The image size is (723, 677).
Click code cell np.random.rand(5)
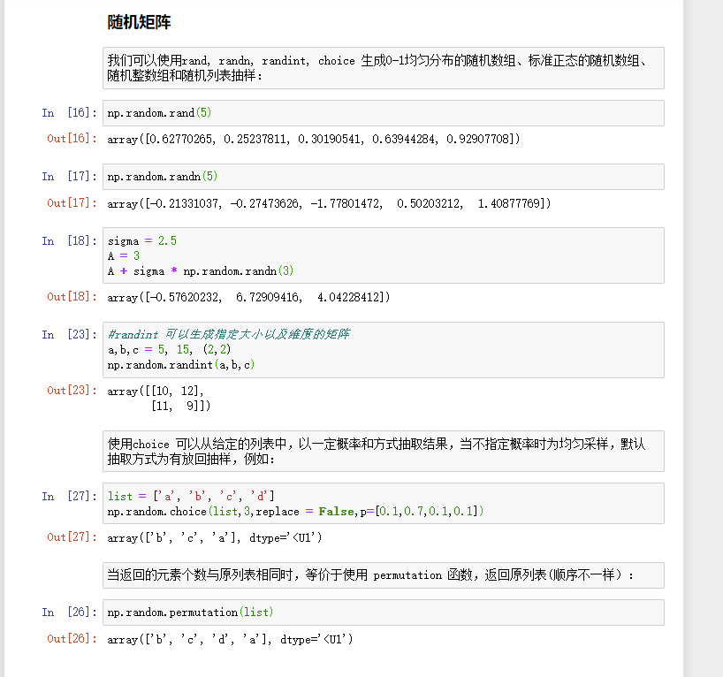click(384, 113)
